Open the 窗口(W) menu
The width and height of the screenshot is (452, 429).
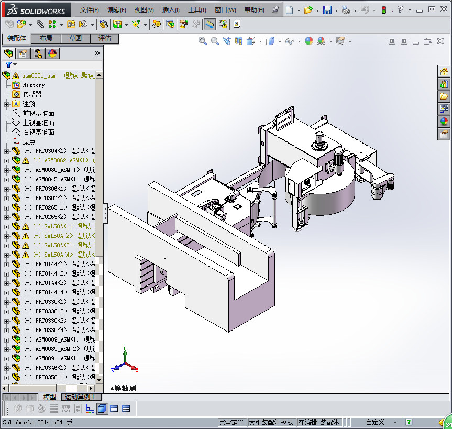coord(225,10)
